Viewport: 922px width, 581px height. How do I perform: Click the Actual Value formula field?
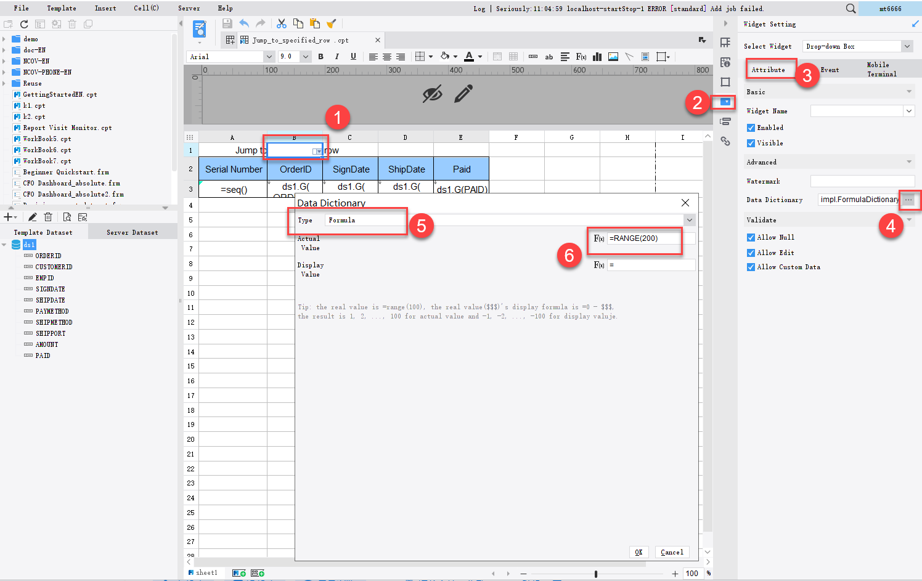(x=651, y=238)
